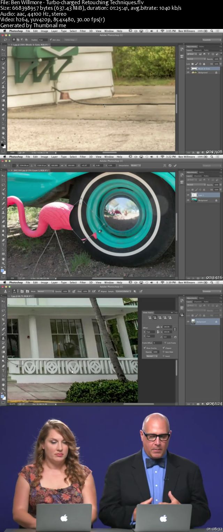Select the Crop tool in the Weeds-b-Gone screenshot
The width and height of the screenshot is (223, 532).
tap(3, 68)
